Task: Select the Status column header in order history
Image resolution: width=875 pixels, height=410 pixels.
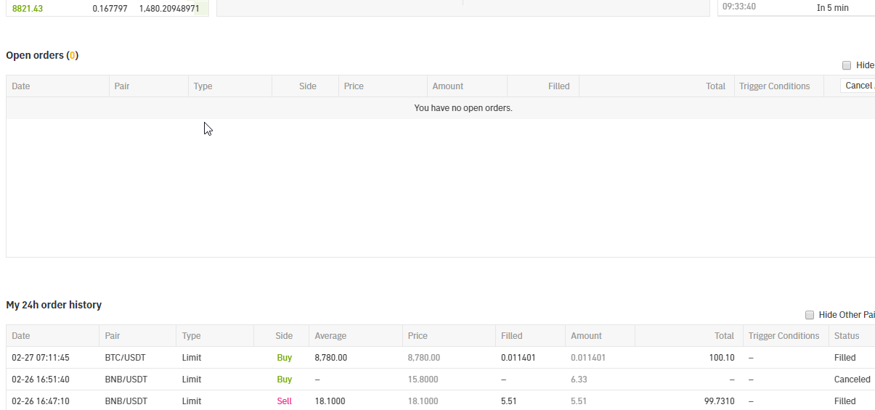Action: coord(846,336)
